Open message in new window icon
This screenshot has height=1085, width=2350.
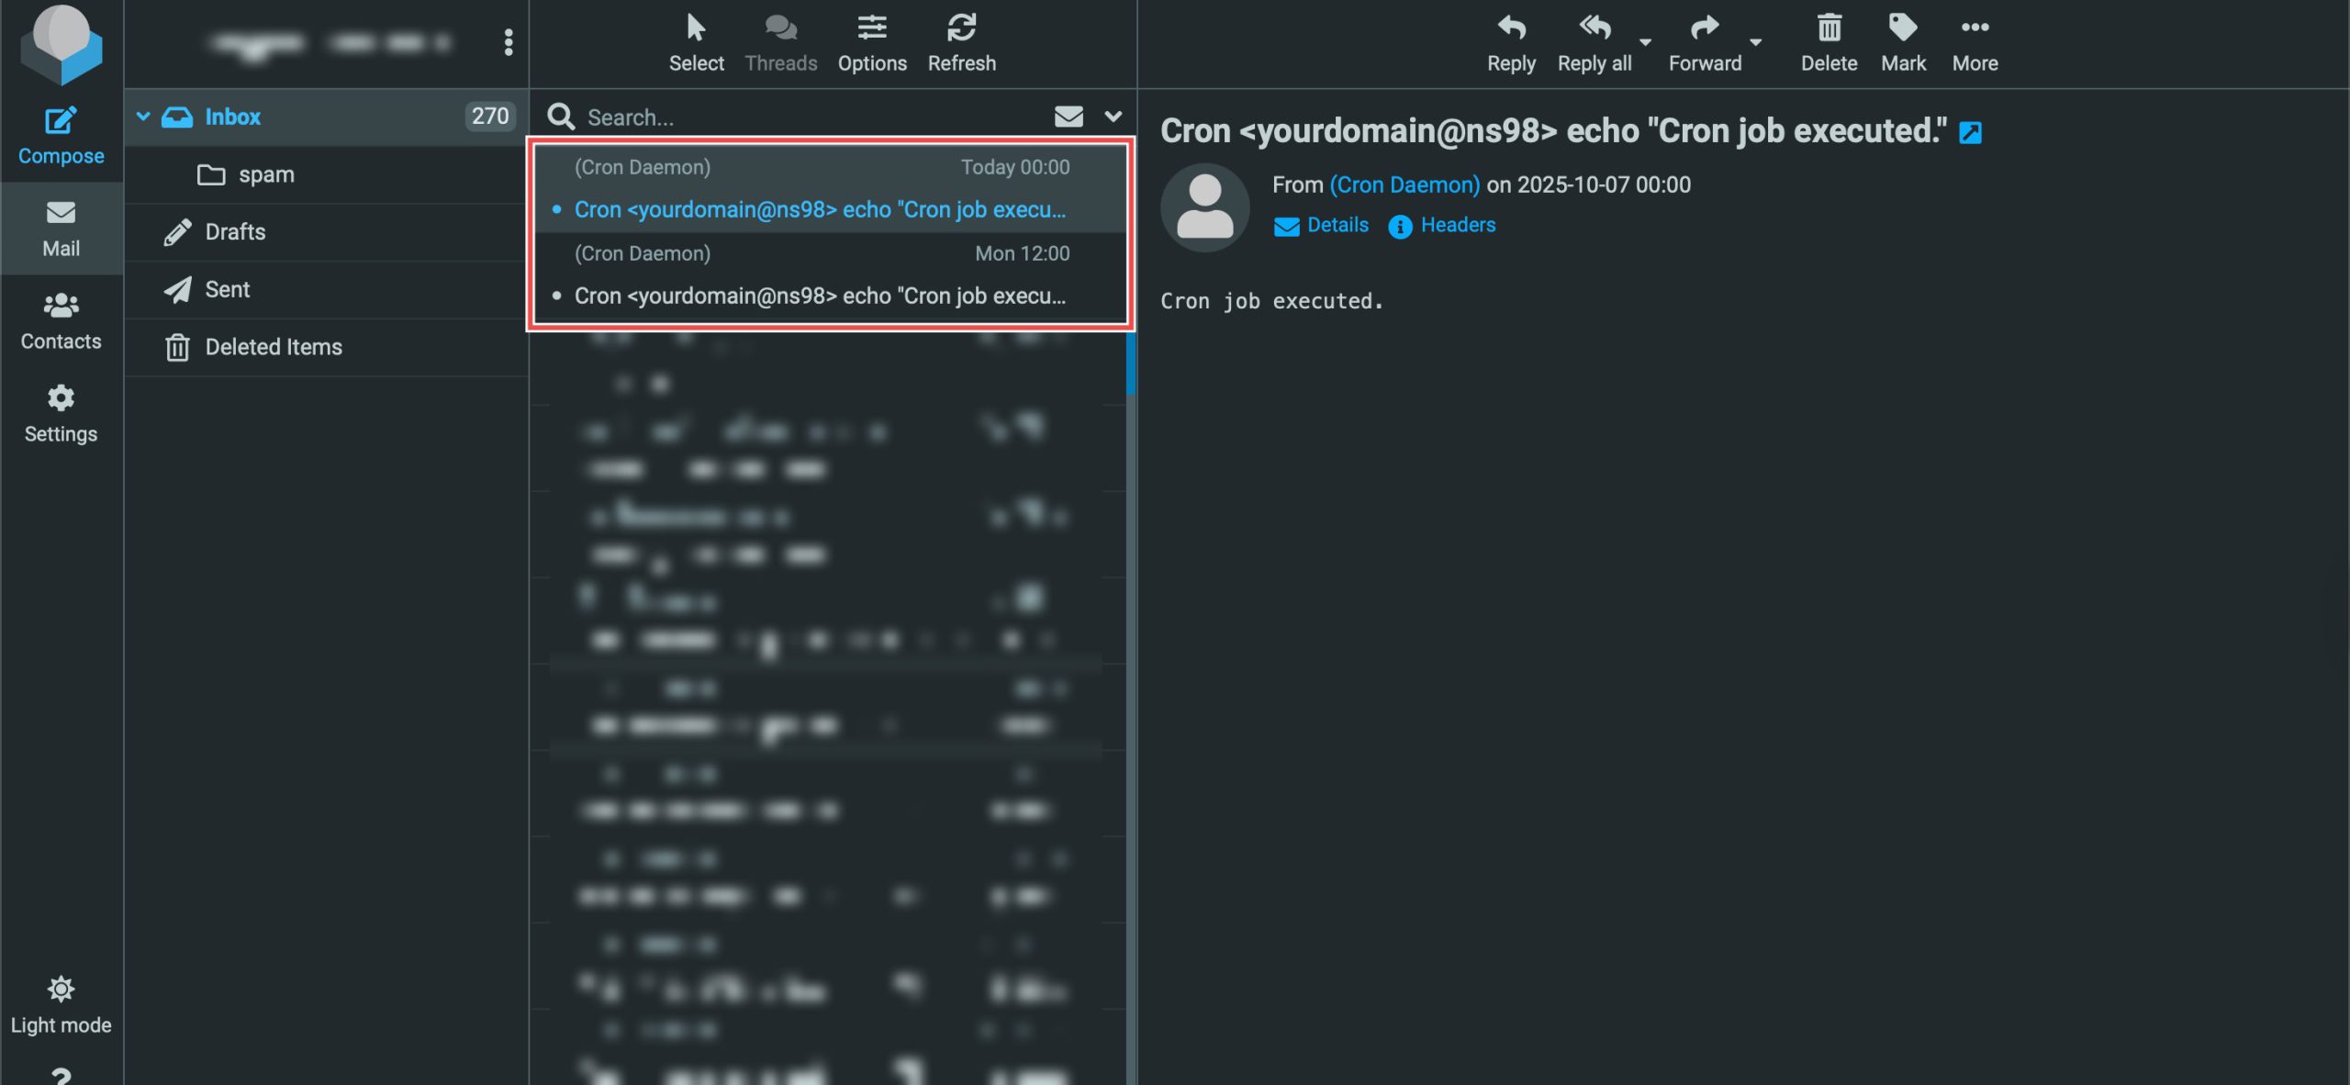1970,133
